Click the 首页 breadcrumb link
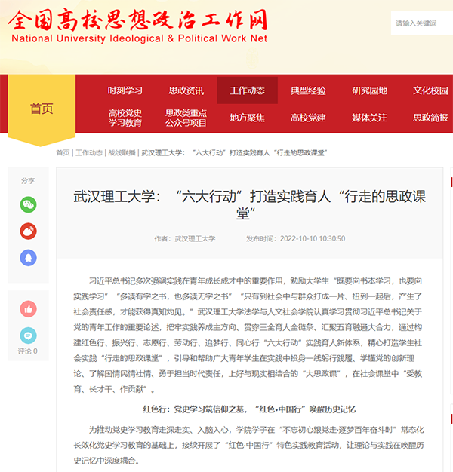The width and height of the screenshot is (453, 472). (x=63, y=152)
